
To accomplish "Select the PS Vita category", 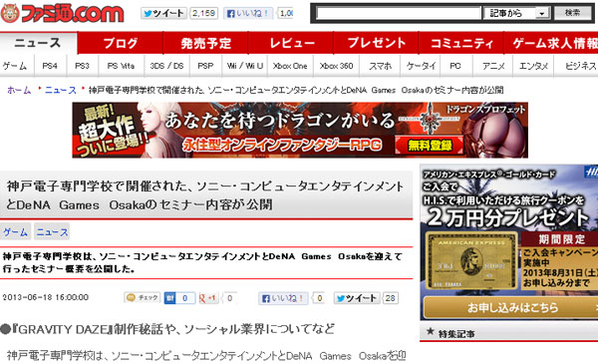I will tap(121, 66).
